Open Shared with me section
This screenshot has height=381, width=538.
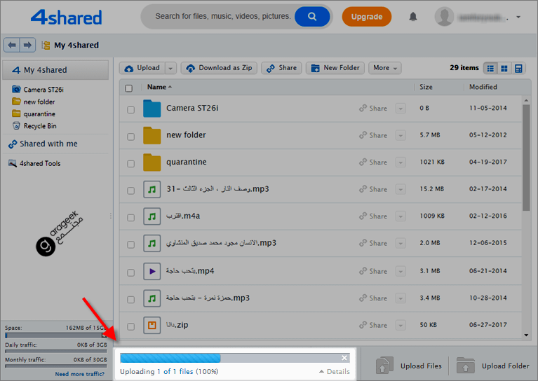click(x=48, y=144)
